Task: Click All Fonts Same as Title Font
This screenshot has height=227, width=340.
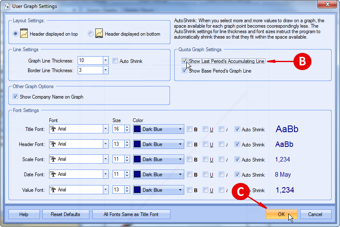Action: 131,214
